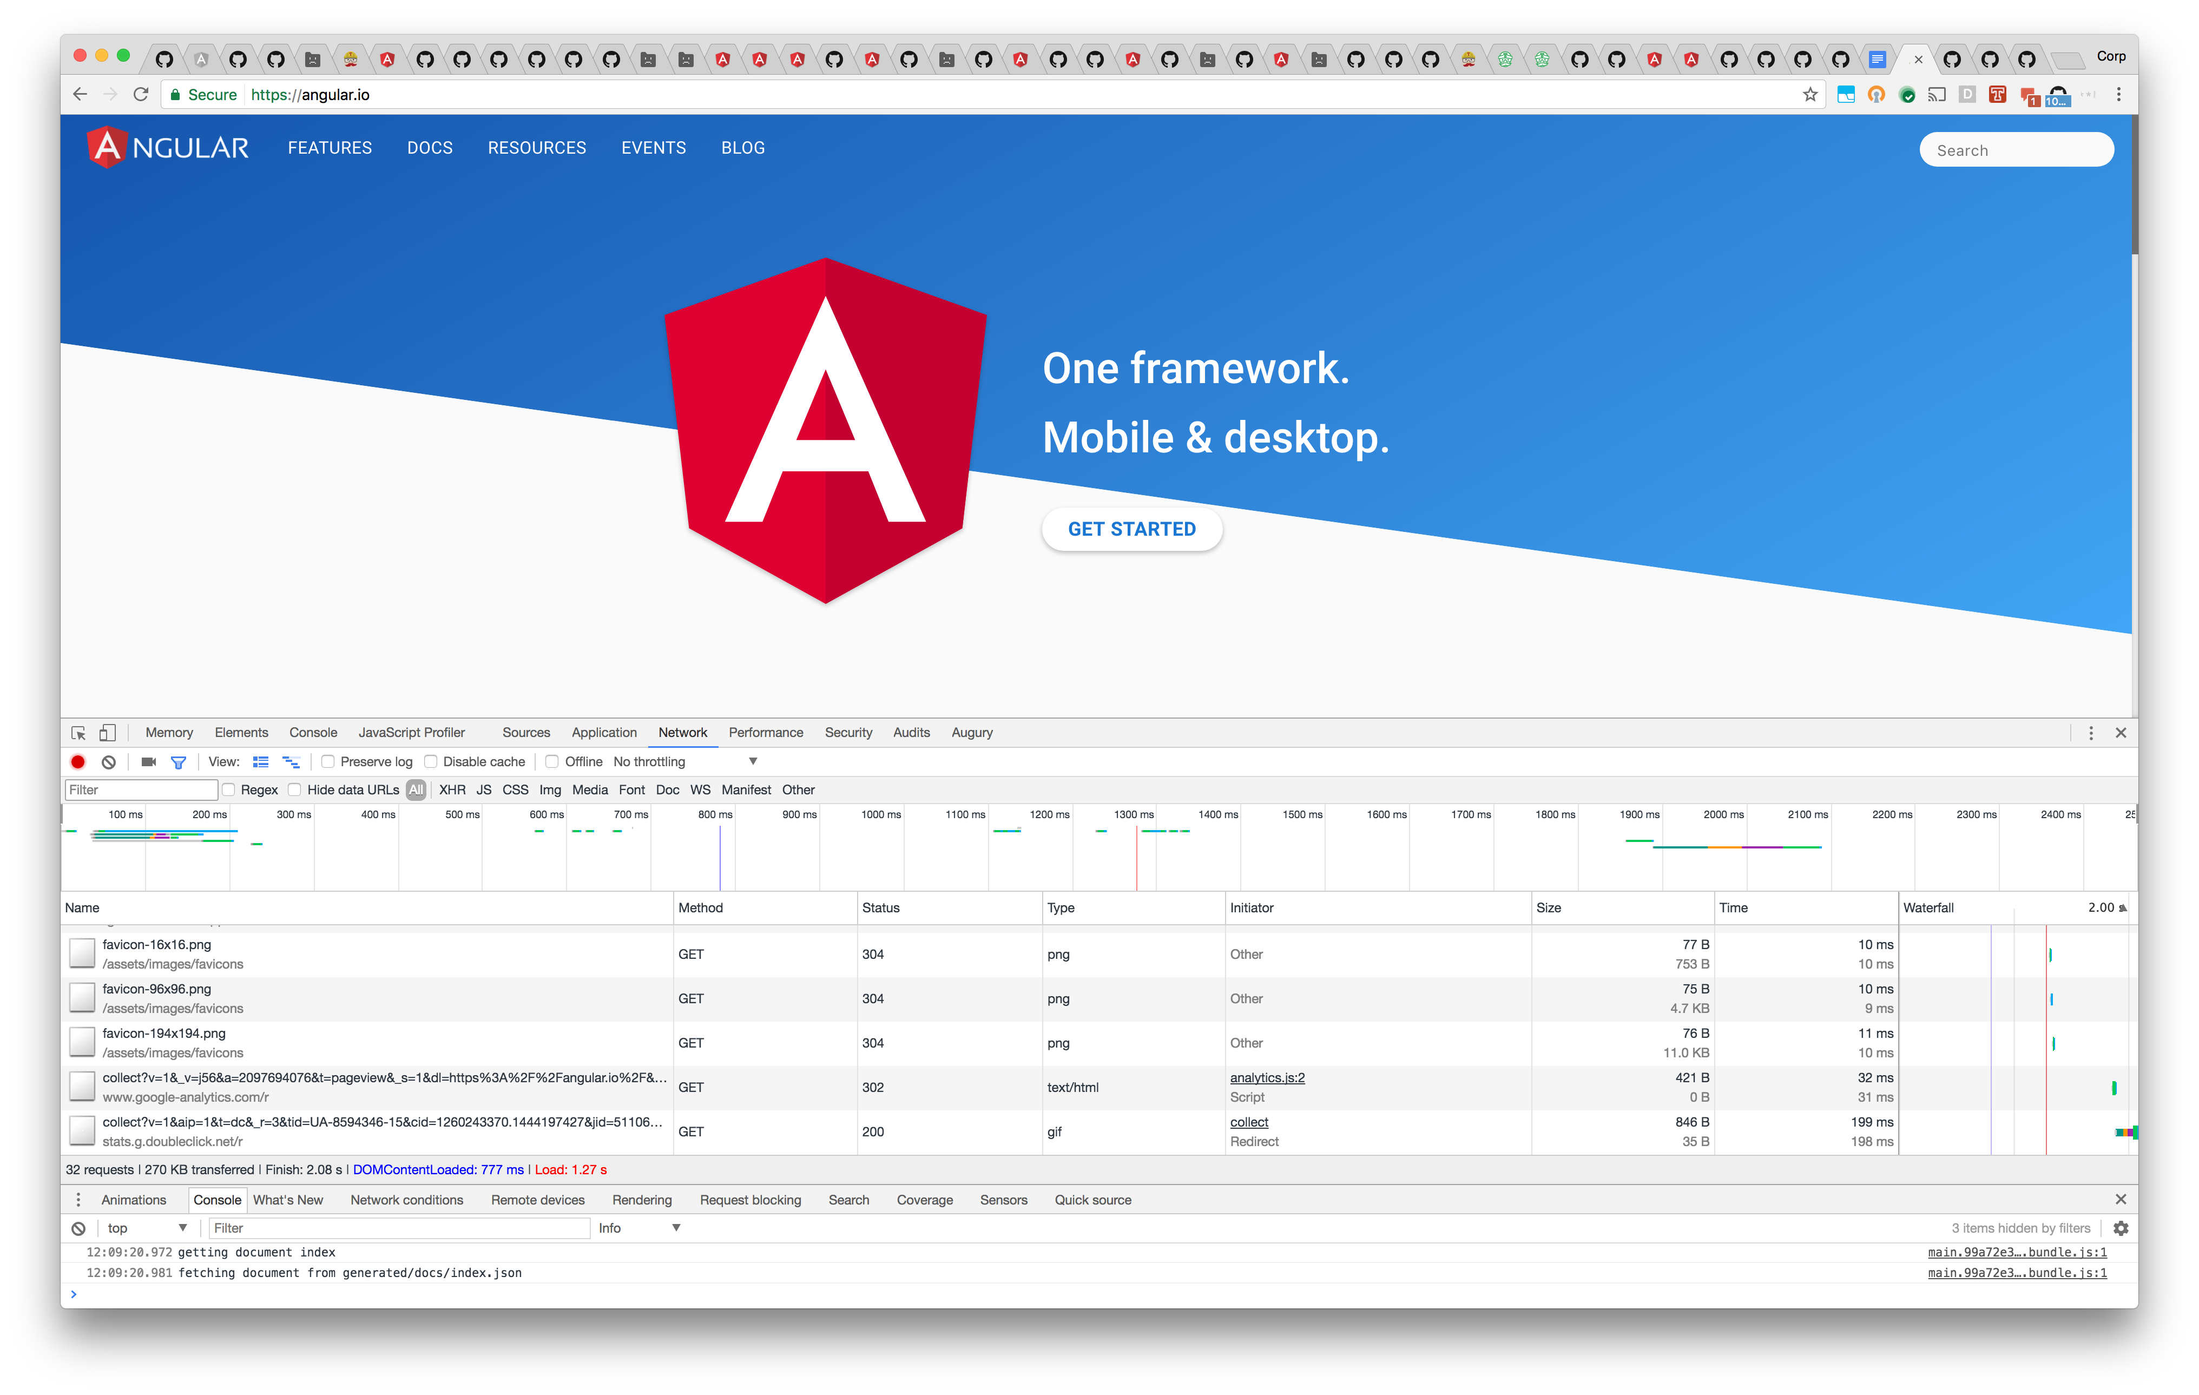
Task: Click the GET STARTED button
Action: 1131,529
